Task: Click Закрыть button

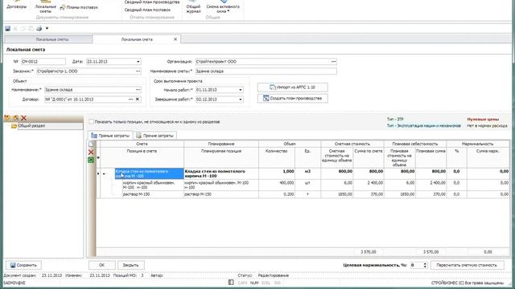Action: [130, 265]
